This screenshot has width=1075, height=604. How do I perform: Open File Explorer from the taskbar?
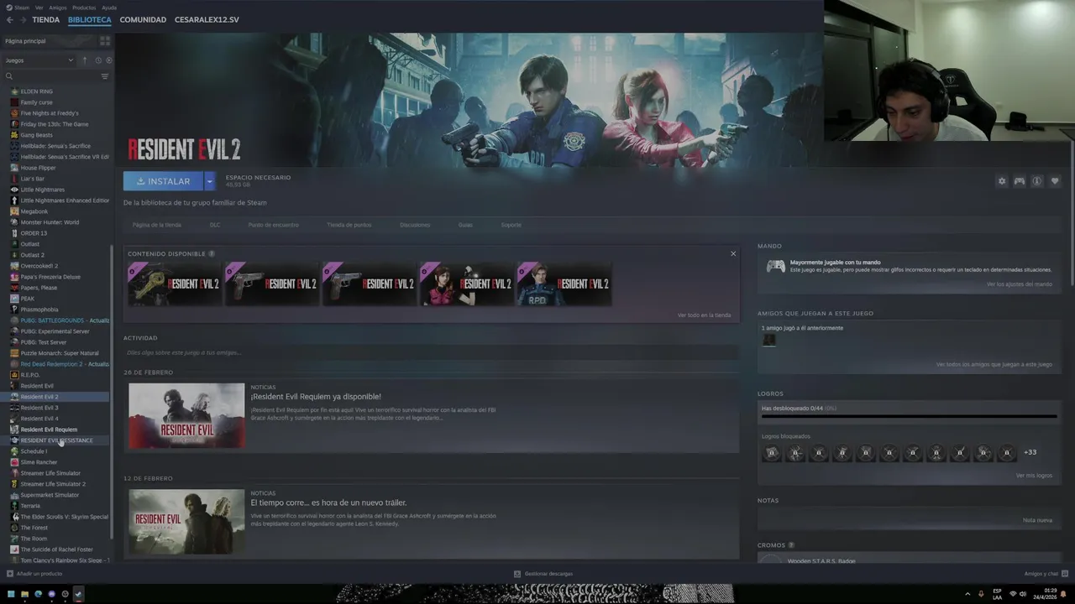tap(24, 594)
